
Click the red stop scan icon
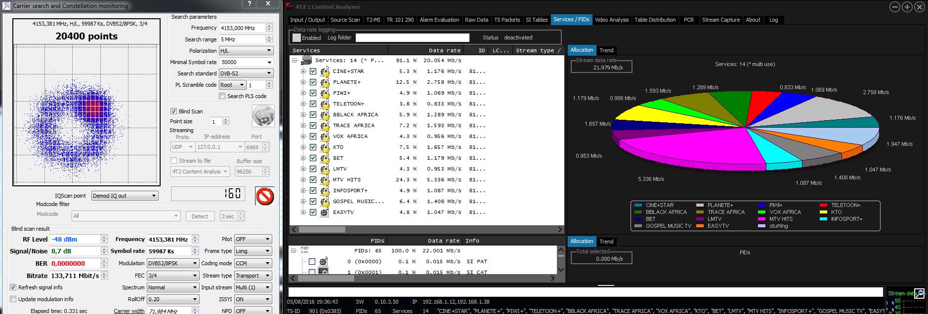(x=265, y=196)
